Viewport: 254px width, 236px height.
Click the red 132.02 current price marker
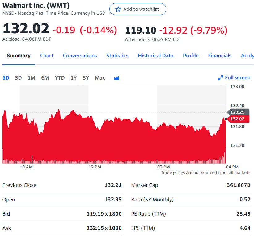click(x=238, y=119)
